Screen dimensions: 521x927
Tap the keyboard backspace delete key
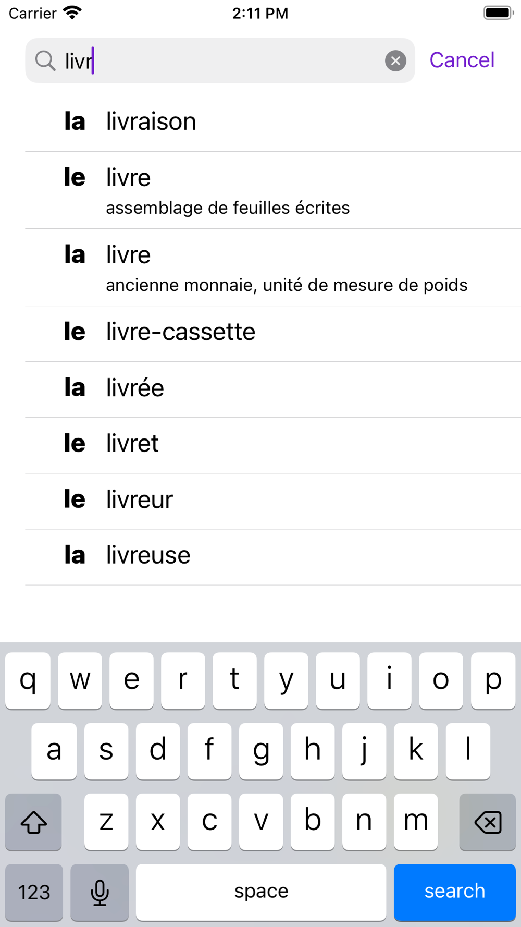point(488,822)
